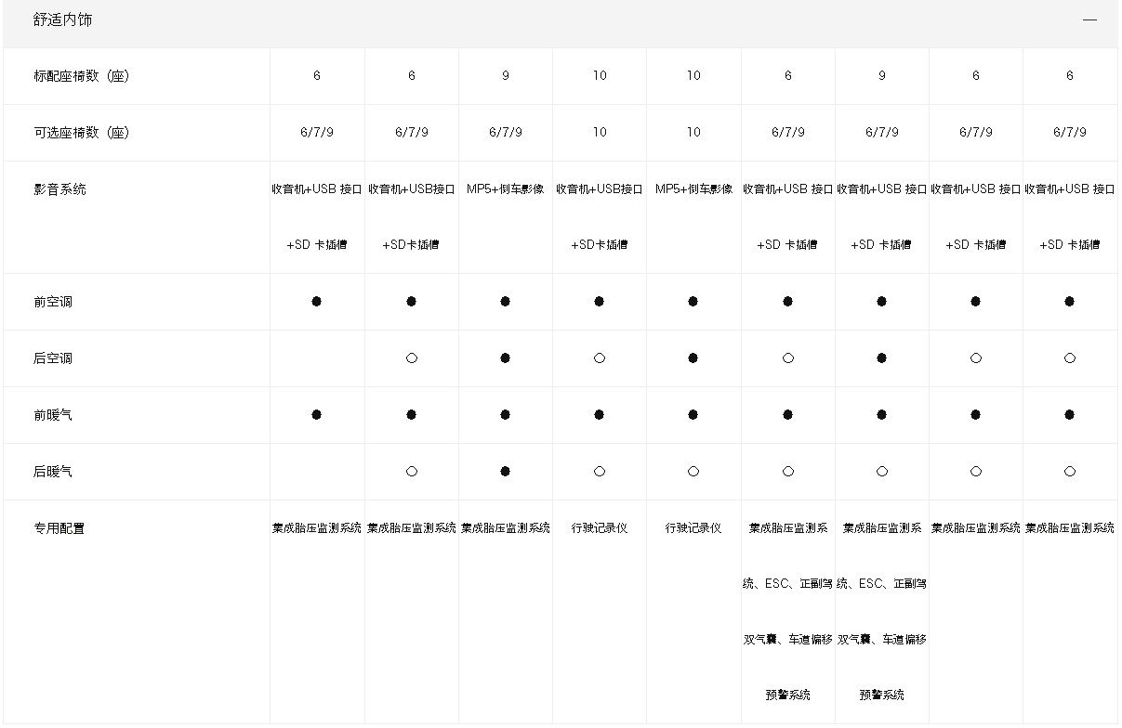Collapse the 舒适内饰 section with the minus icon
Viewport: 1122px width, 728px height.
[x=1089, y=19]
